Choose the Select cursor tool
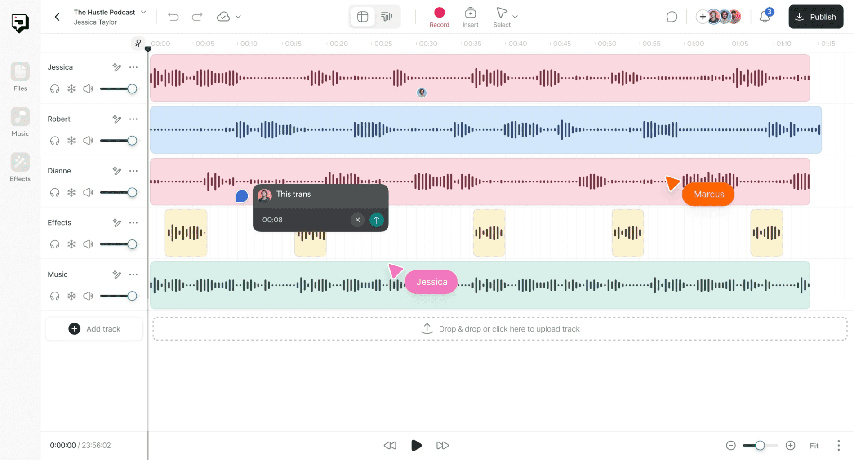The image size is (854, 460). point(502,17)
